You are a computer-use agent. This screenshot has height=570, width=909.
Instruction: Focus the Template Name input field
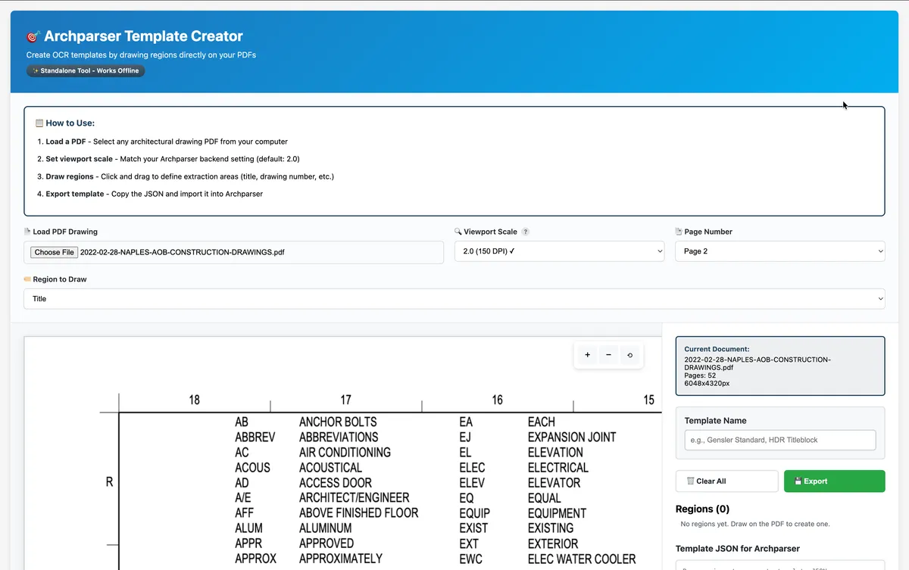(779, 439)
